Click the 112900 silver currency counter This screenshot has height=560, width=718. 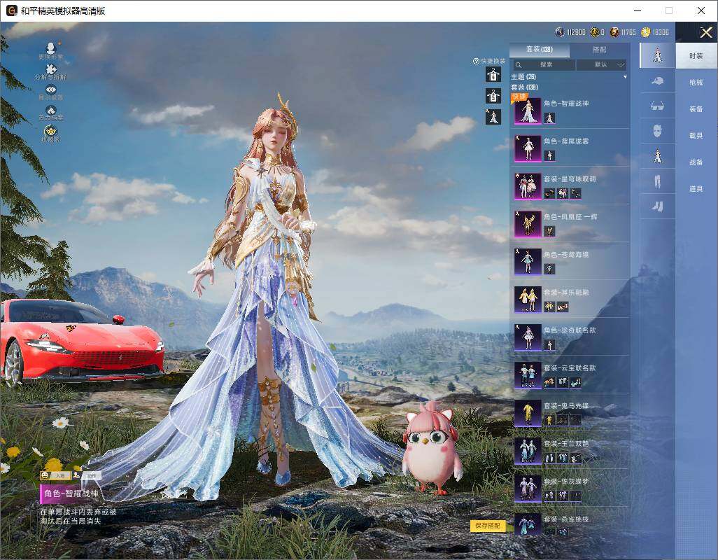click(x=570, y=32)
